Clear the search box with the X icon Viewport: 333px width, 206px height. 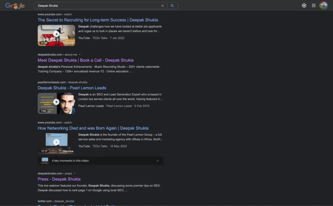pos(163,6)
